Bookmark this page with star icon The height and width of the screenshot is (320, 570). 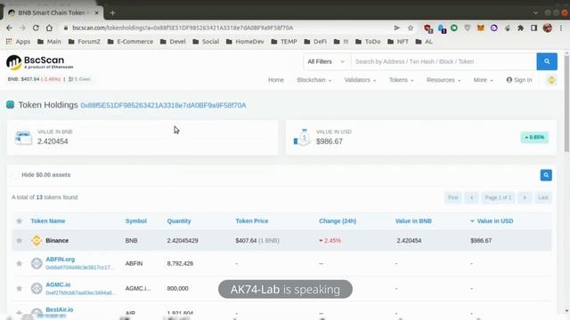(x=411, y=28)
